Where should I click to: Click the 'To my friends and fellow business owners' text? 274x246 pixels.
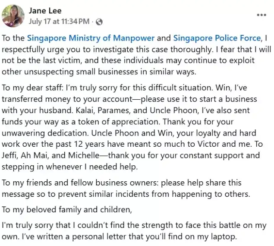[x=80, y=183]
